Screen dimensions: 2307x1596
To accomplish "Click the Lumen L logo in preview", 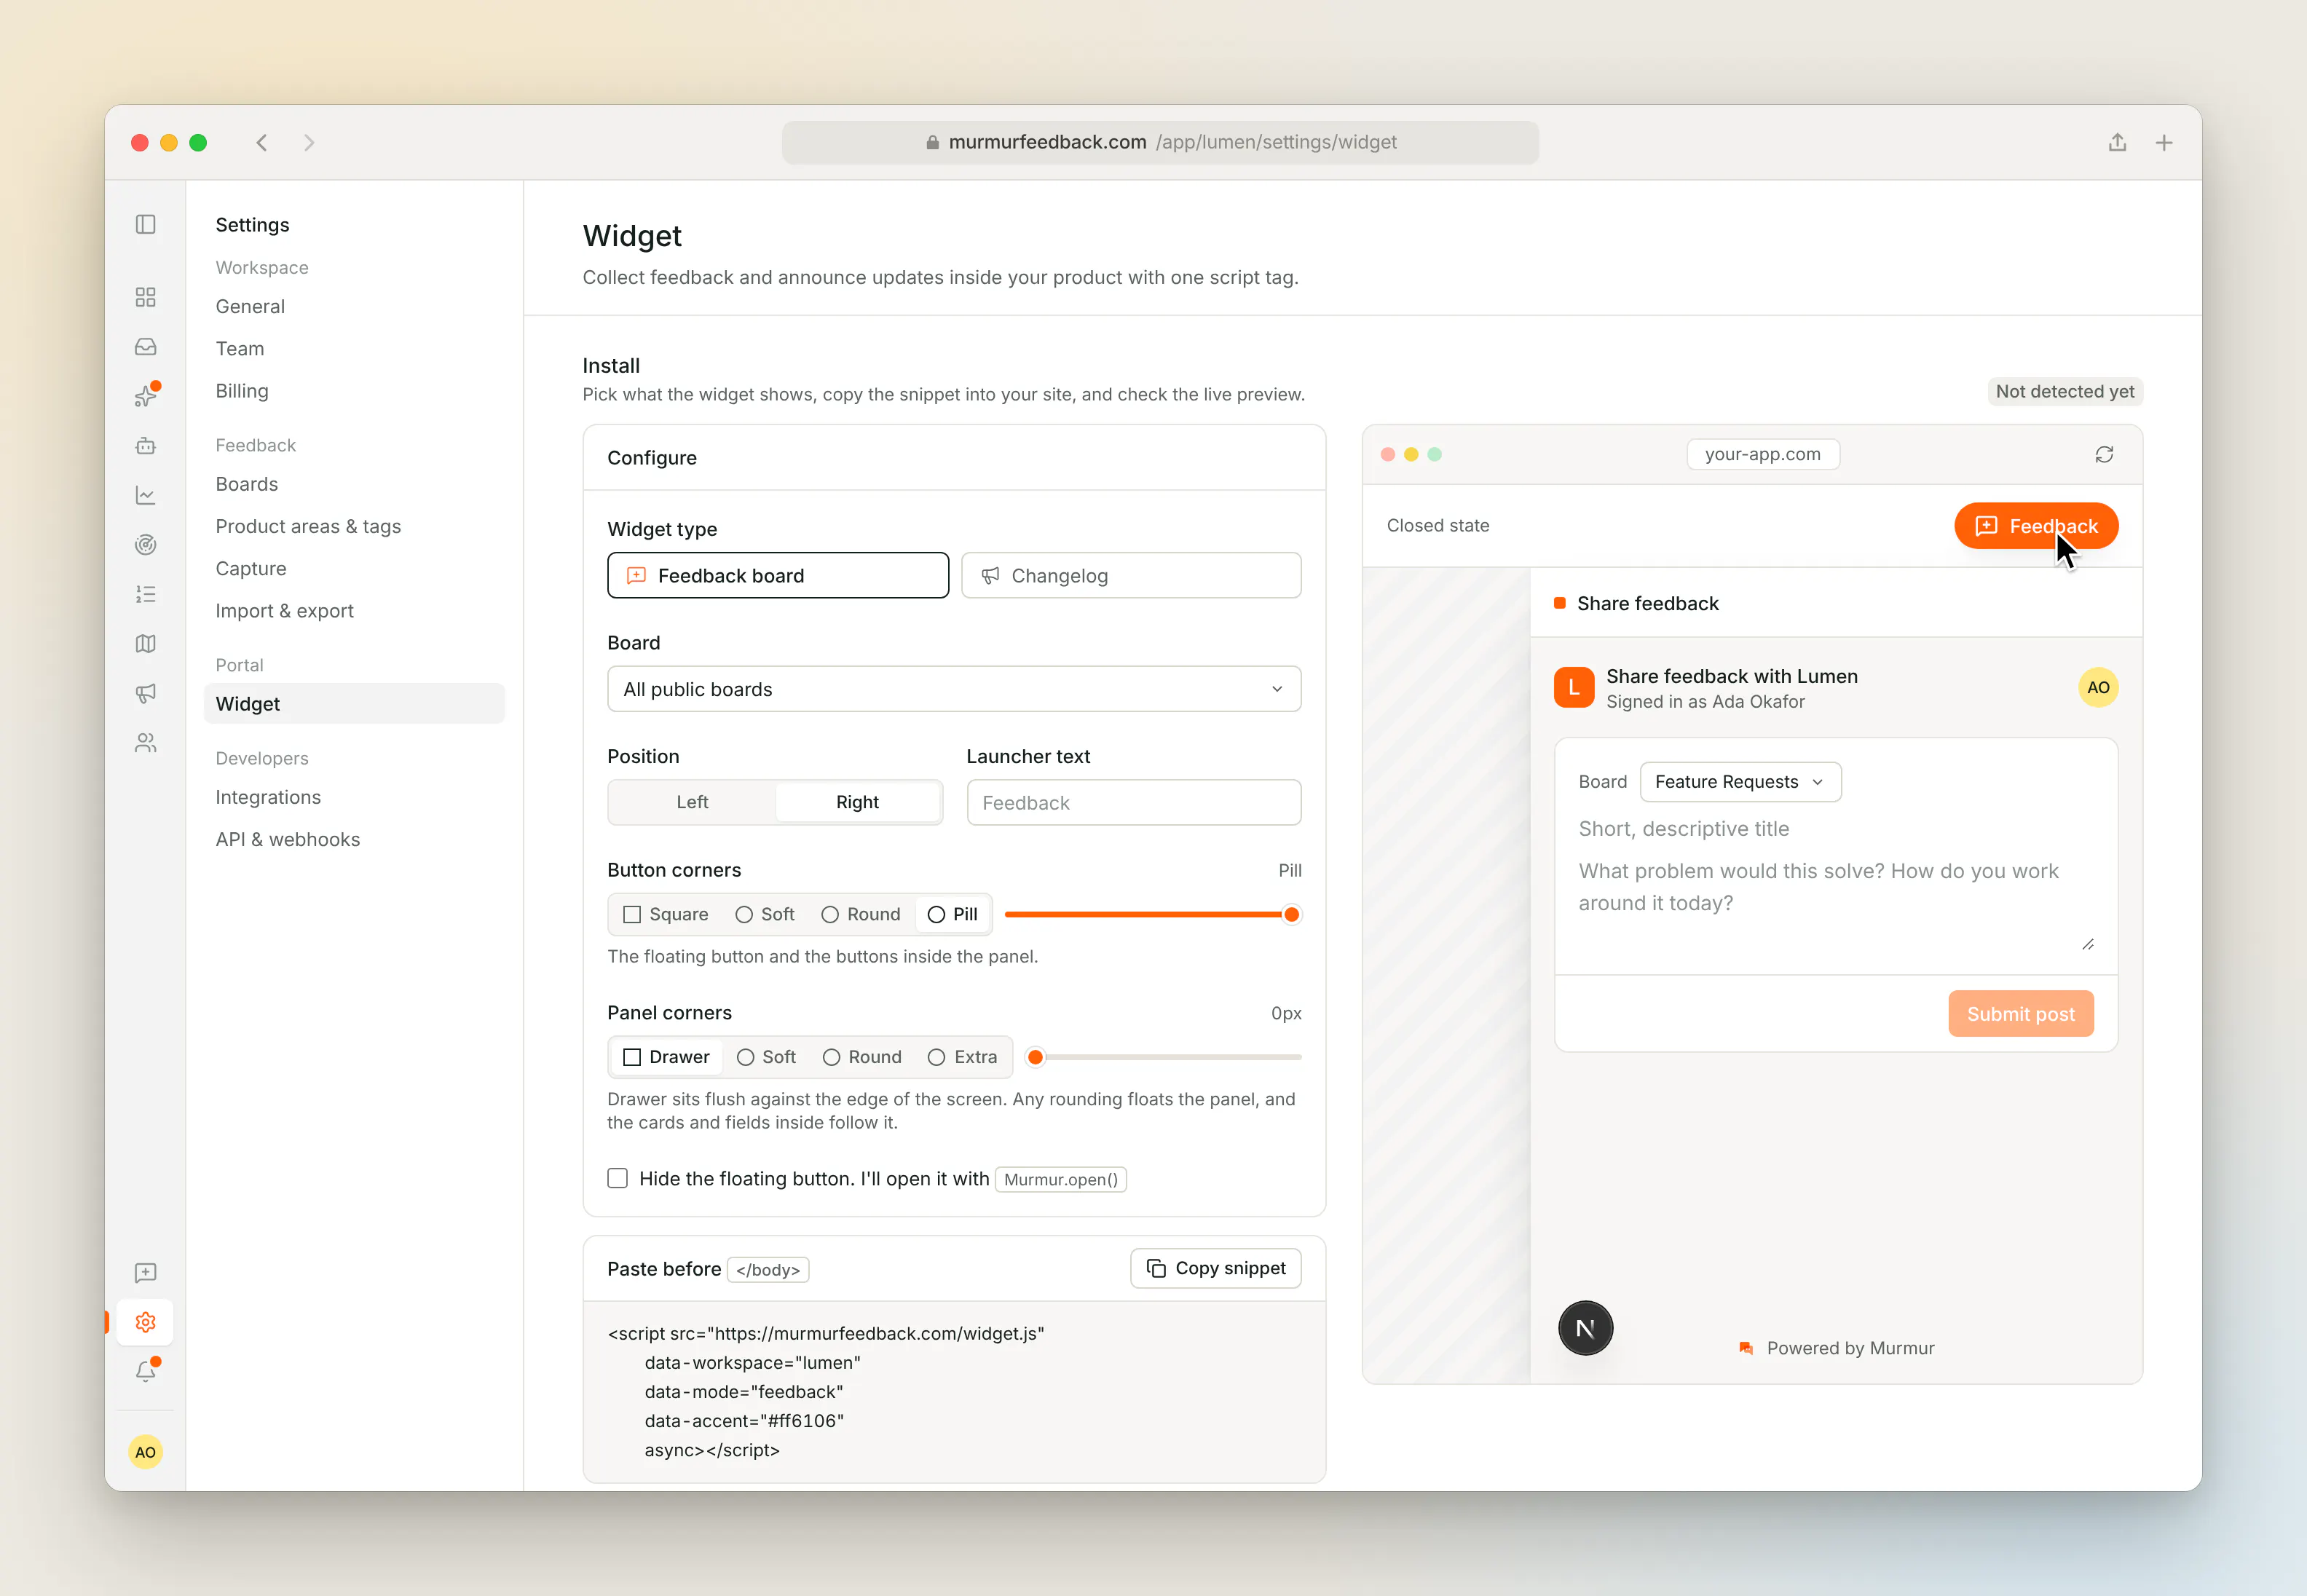I will [x=1574, y=687].
